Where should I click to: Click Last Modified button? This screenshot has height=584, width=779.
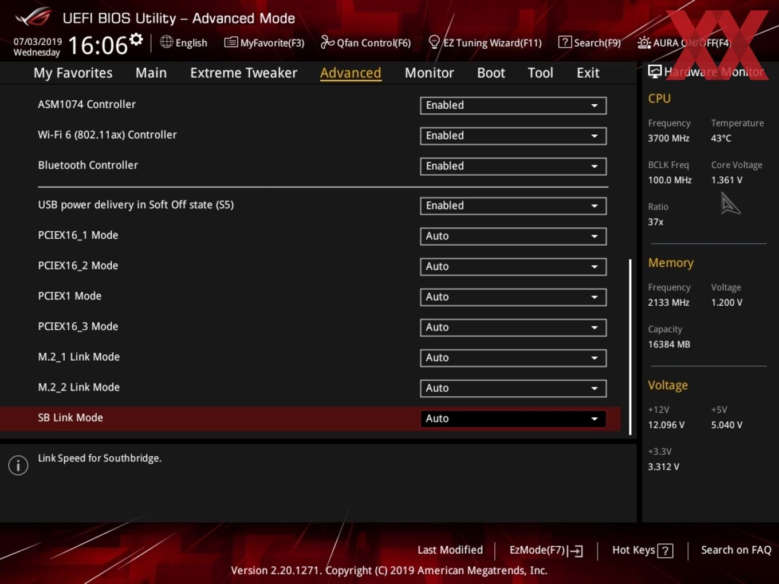tap(450, 550)
